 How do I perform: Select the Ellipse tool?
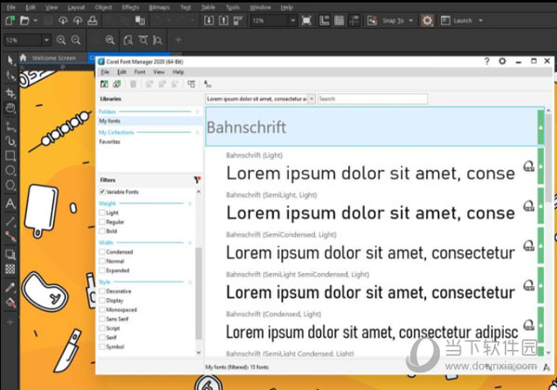point(10,171)
